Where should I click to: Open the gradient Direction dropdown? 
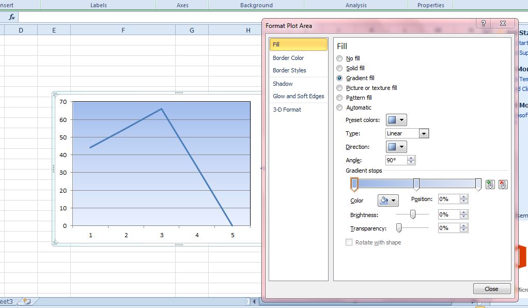[x=397, y=147]
